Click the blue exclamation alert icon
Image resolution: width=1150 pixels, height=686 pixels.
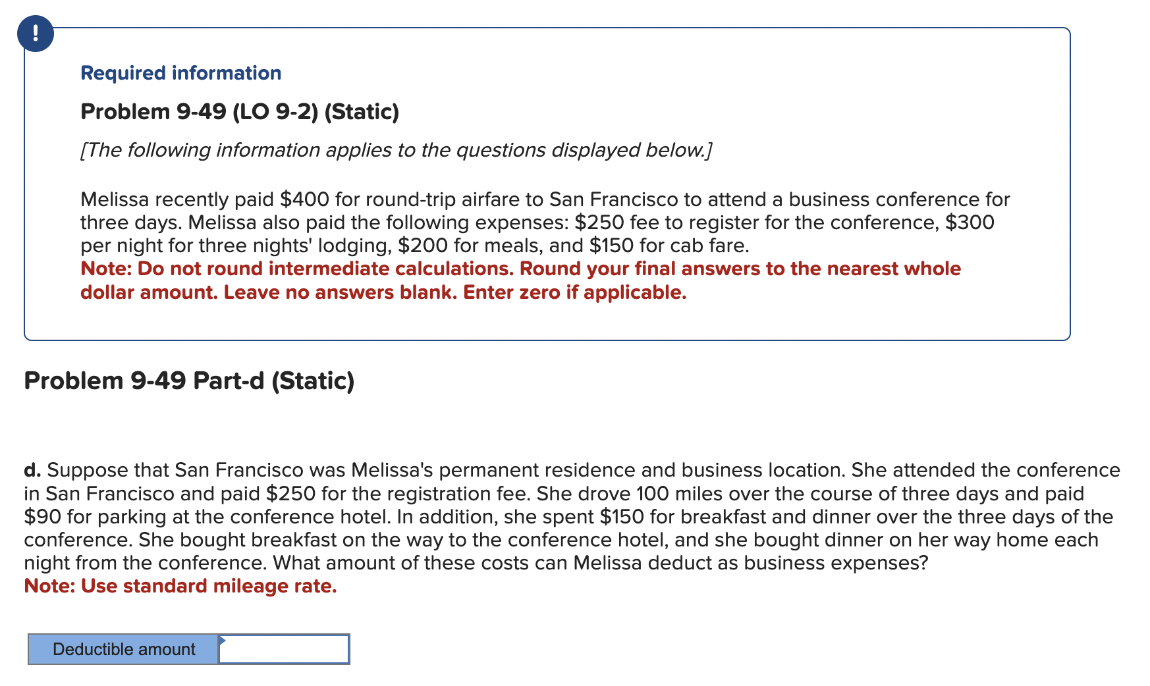[x=34, y=34]
